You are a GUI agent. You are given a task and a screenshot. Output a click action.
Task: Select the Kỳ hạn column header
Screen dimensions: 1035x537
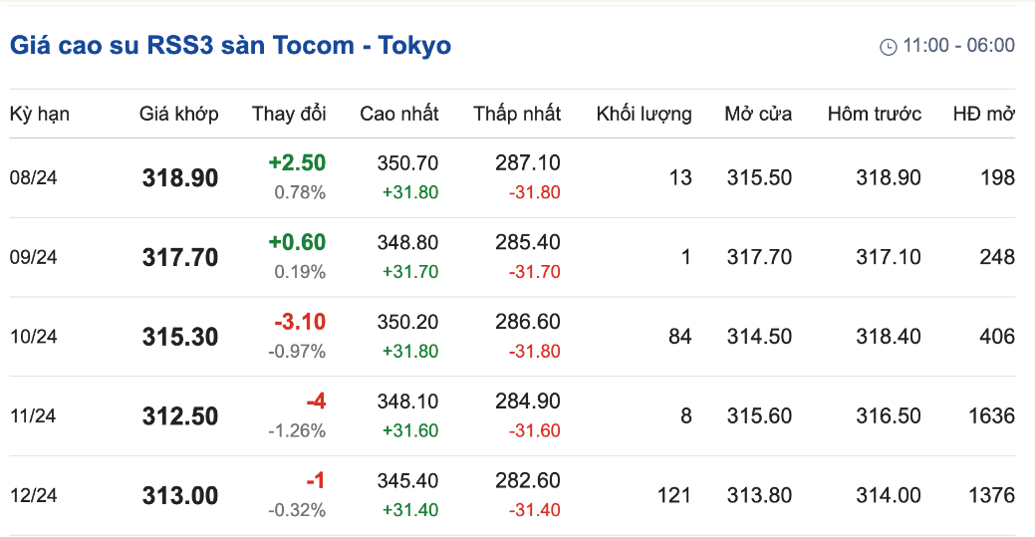pos(40,114)
